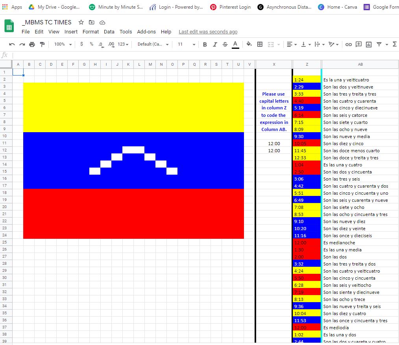Open the Home - Canva bookmark
The image size is (399, 345).
click(338, 7)
